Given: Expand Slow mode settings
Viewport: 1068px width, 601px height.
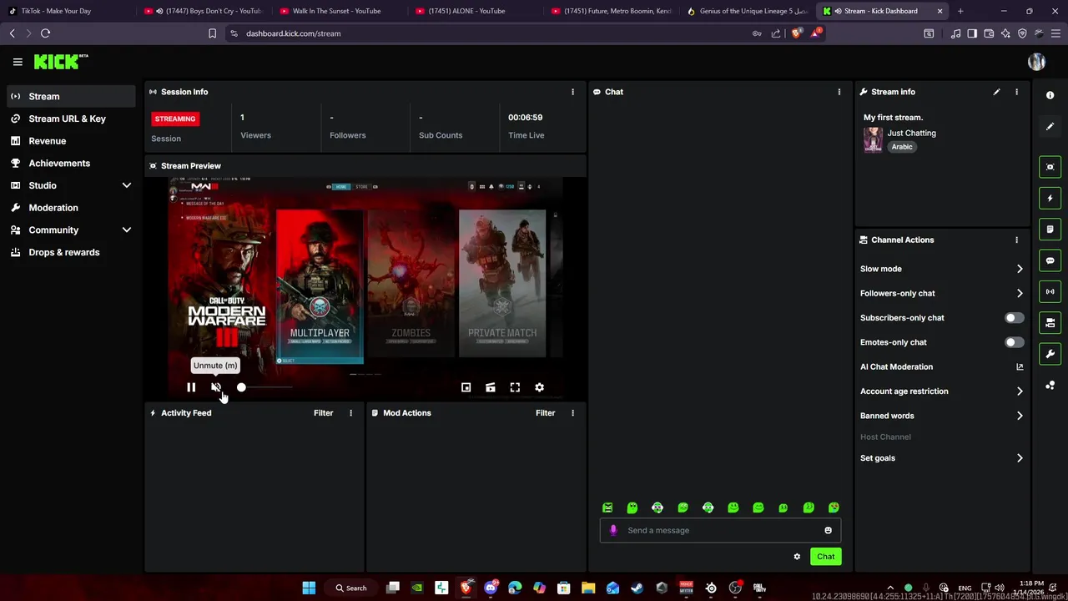Looking at the screenshot, I should pos(941,269).
